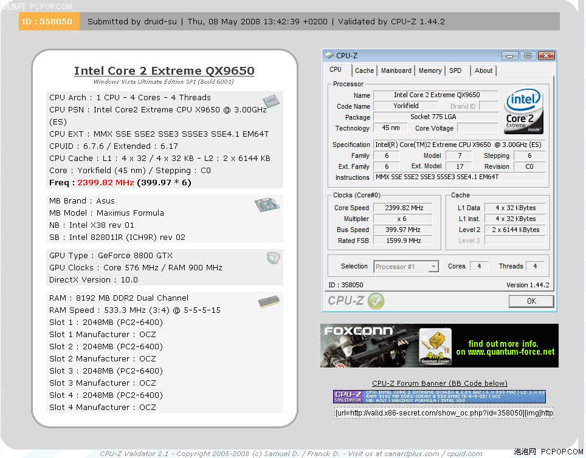Image resolution: width=586 pixels, height=458 pixels.
Task: Click the green validated checkmark badge
Action: coord(376,301)
